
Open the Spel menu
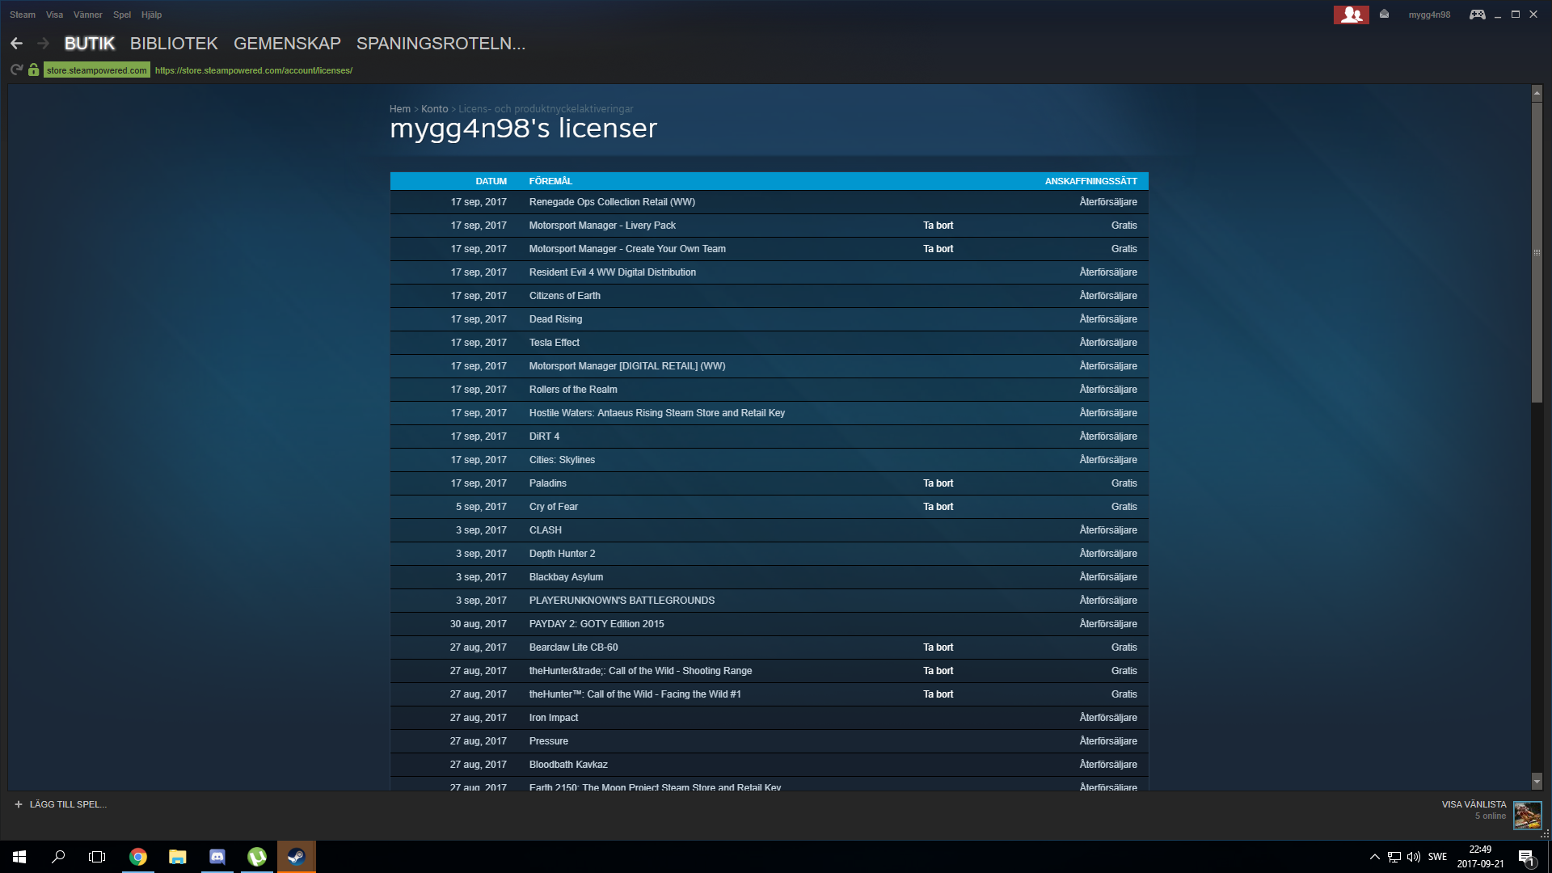122,15
